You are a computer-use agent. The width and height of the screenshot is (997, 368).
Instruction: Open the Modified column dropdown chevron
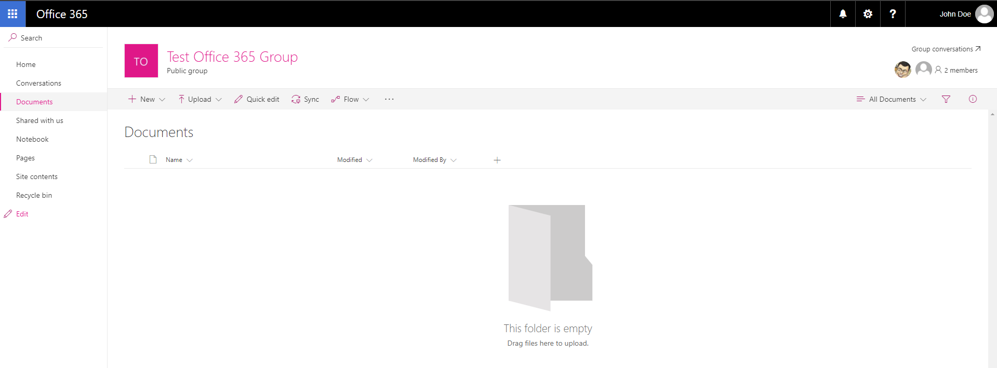[x=369, y=160]
